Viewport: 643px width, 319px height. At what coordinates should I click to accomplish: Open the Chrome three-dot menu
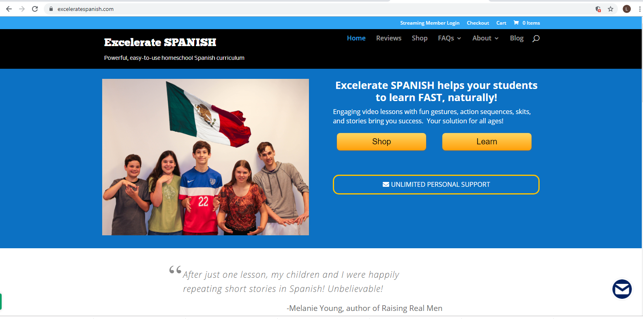(x=640, y=9)
